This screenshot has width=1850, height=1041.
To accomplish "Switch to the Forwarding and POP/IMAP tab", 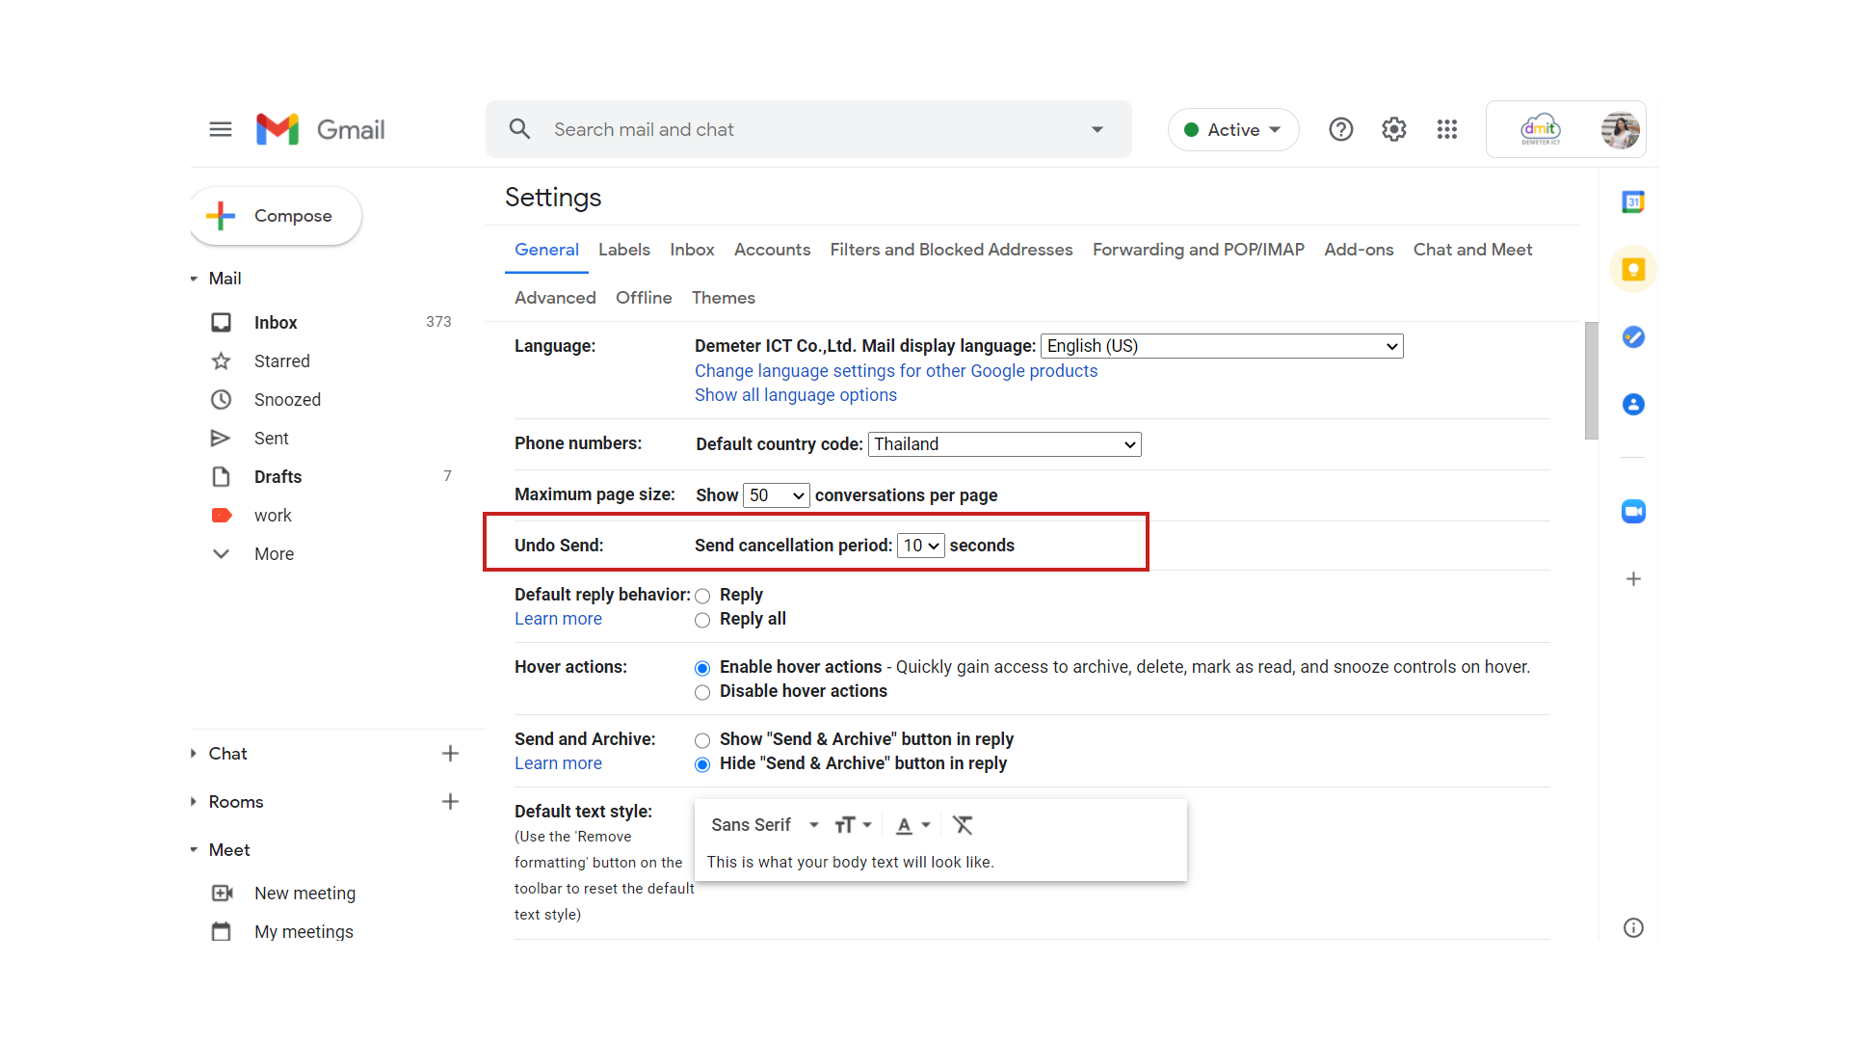I will click(x=1198, y=250).
